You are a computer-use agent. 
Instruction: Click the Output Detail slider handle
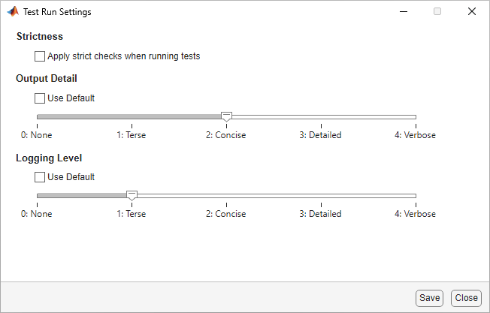226,116
